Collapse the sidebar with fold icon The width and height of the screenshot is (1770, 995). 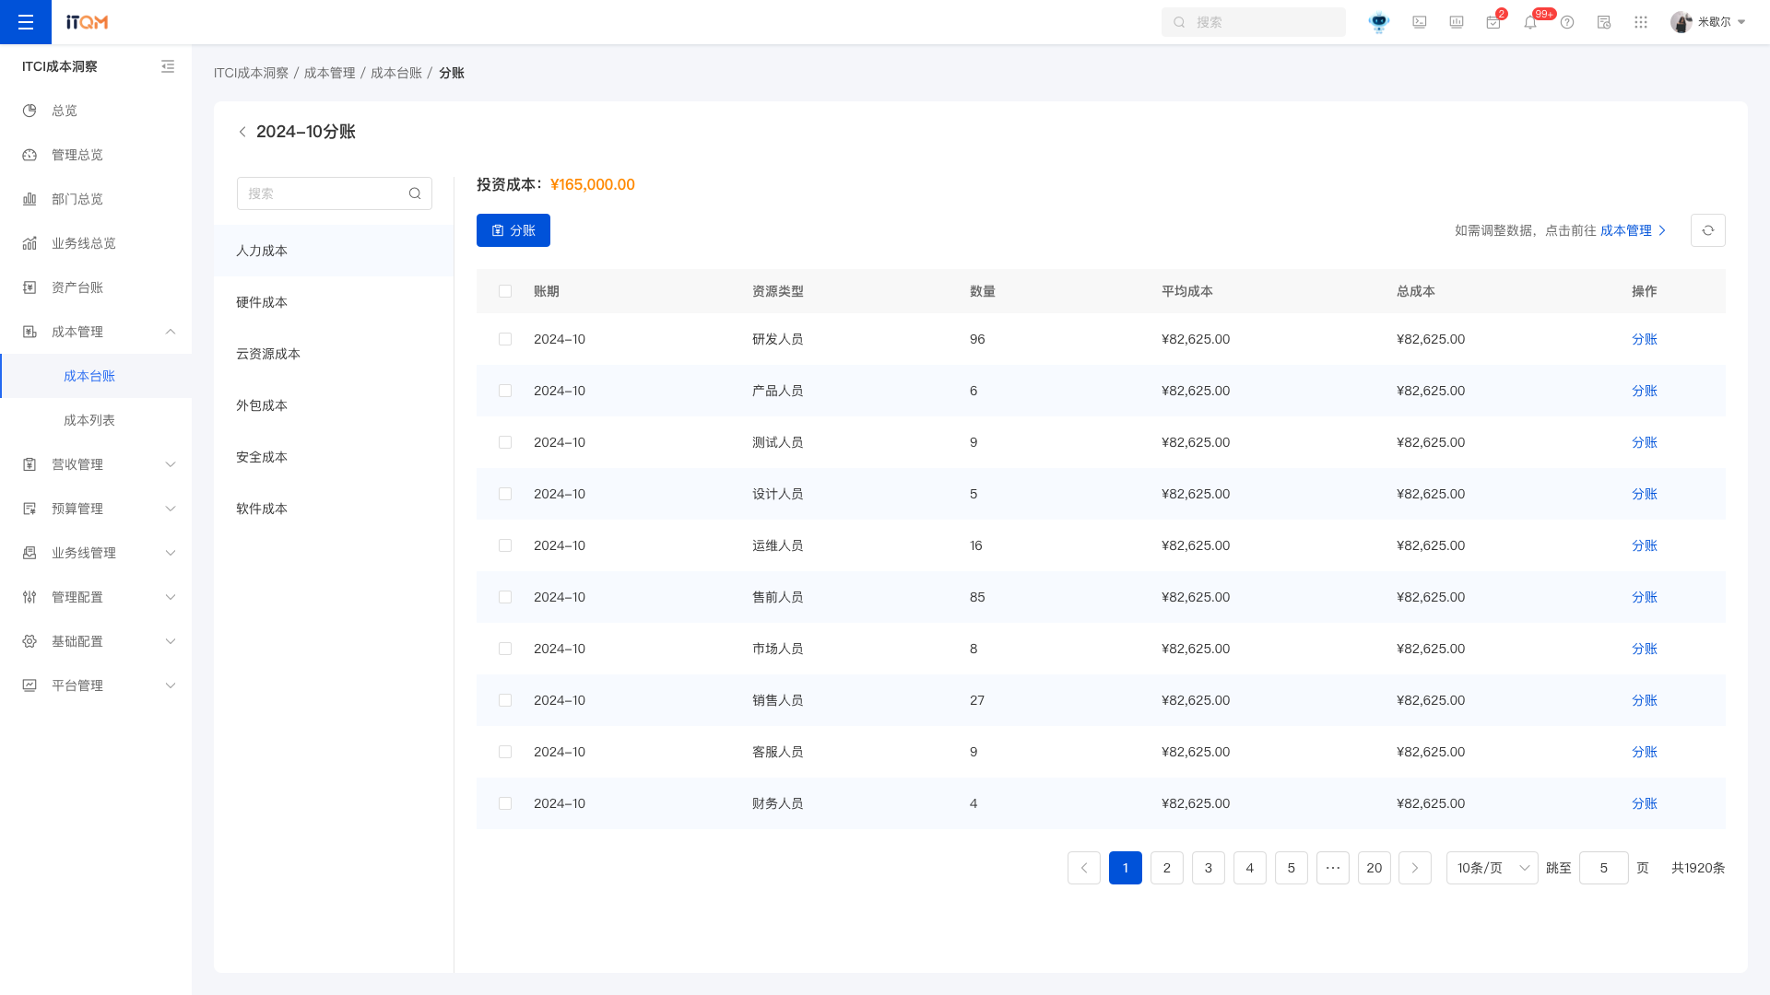point(168,66)
